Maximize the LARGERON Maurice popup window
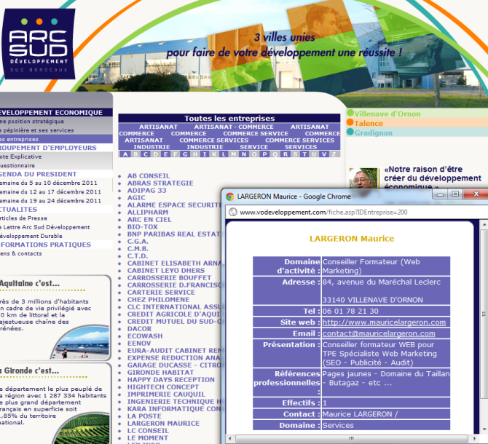The width and height of the screenshot is (488, 444). tap(455, 194)
